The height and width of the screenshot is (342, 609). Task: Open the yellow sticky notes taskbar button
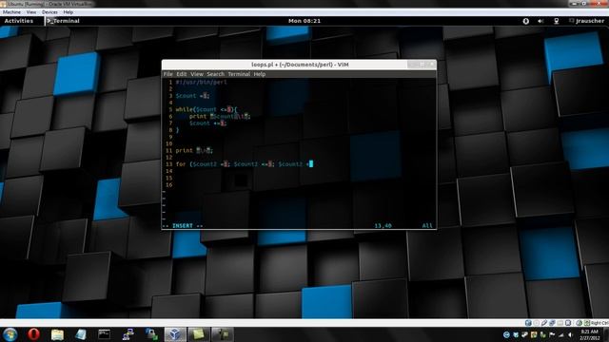199,334
